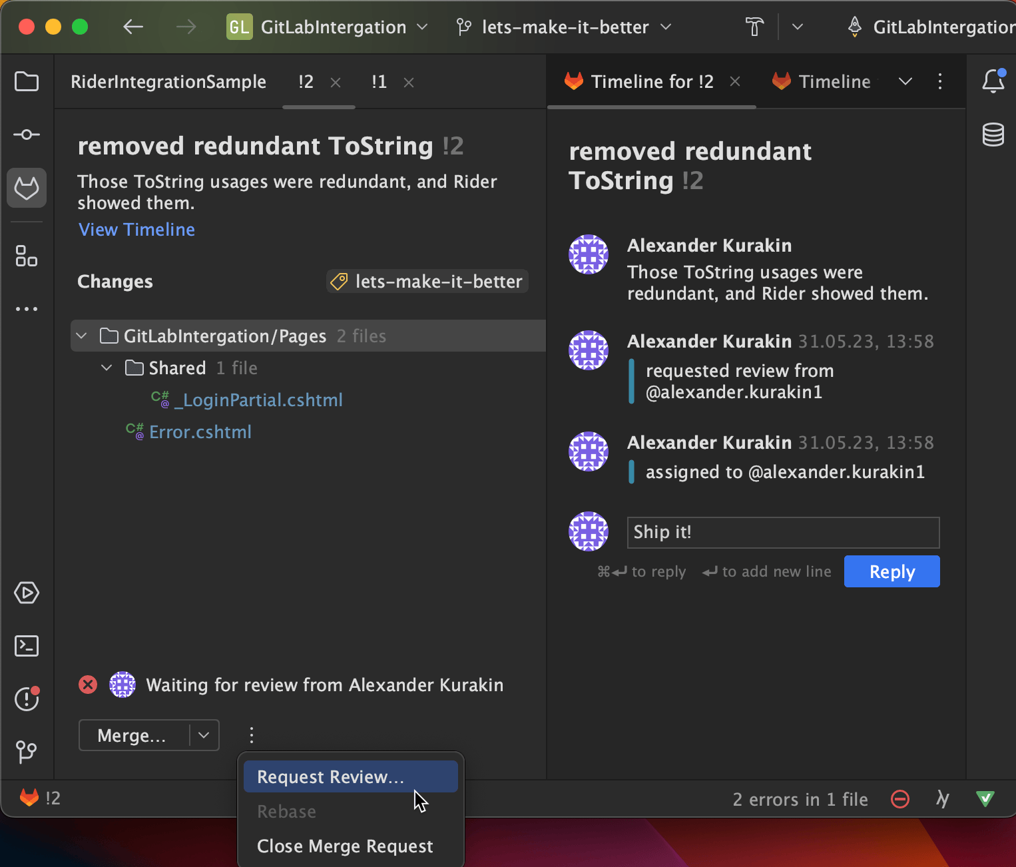Open the Notifications bell
1016x867 pixels.
pos(993,81)
